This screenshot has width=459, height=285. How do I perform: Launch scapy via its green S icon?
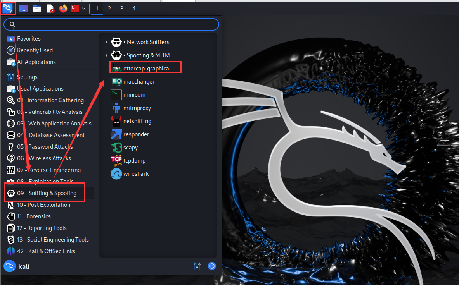(x=116, y=148)
